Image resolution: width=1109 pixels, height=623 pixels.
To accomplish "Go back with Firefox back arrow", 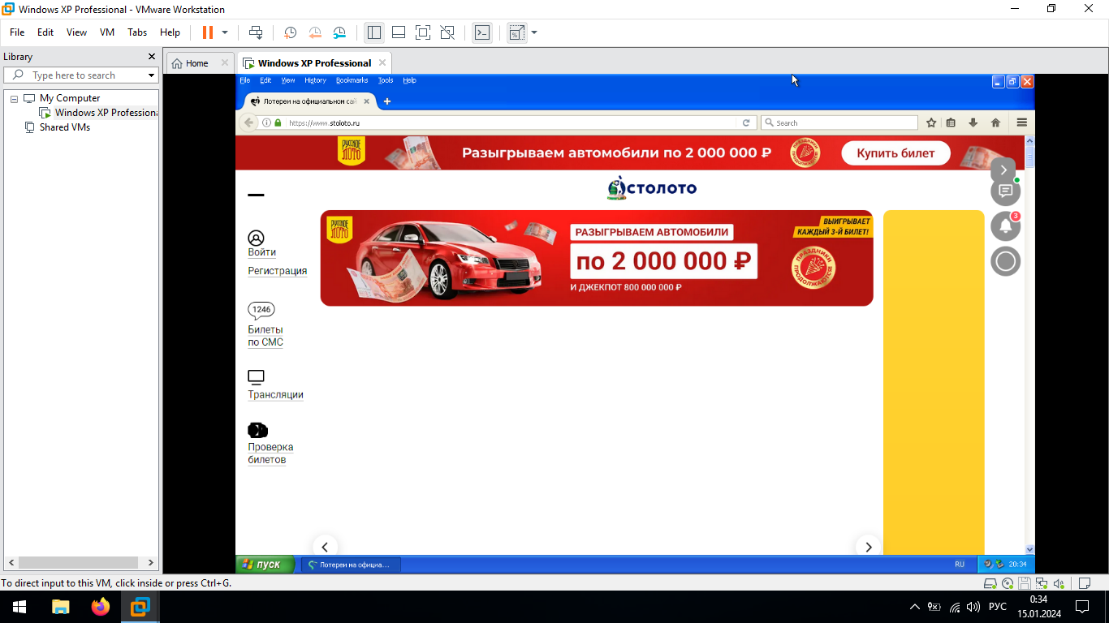I will 249,122.
